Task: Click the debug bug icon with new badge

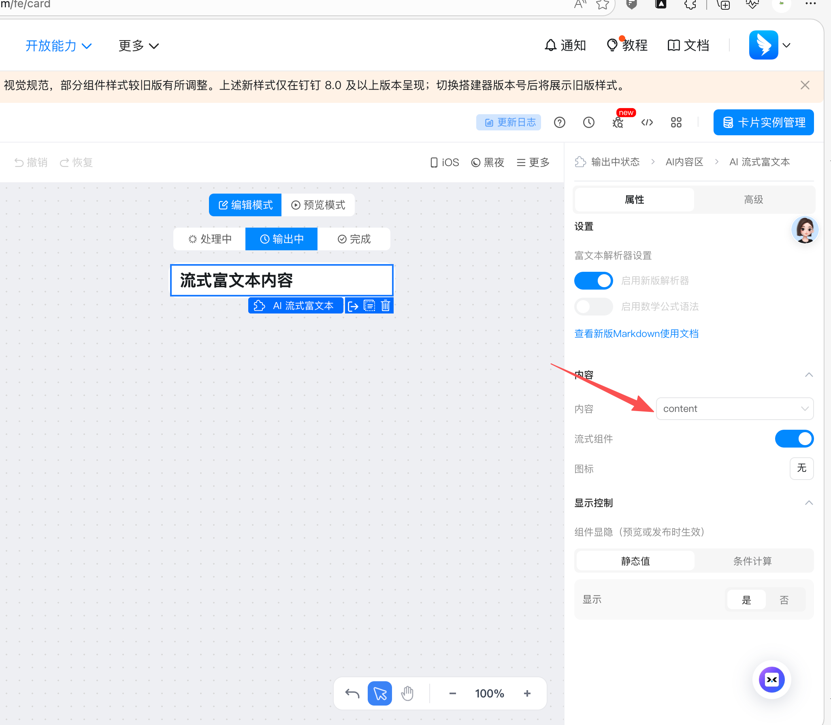Action: 618,122
